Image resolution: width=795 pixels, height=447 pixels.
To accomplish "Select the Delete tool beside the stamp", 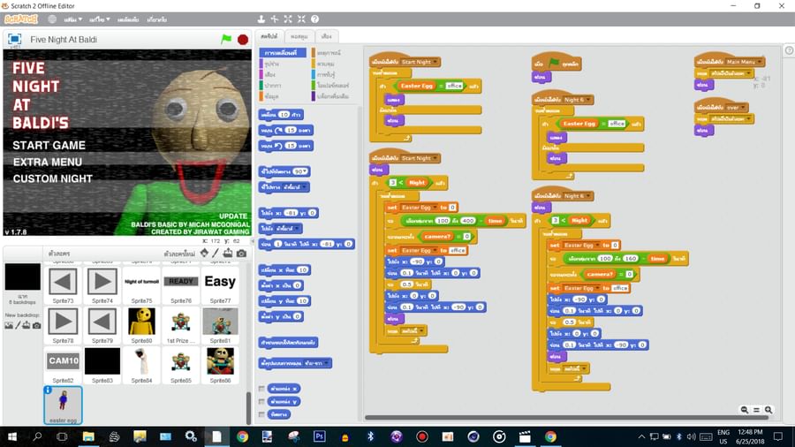I will [x=275, y=19].
